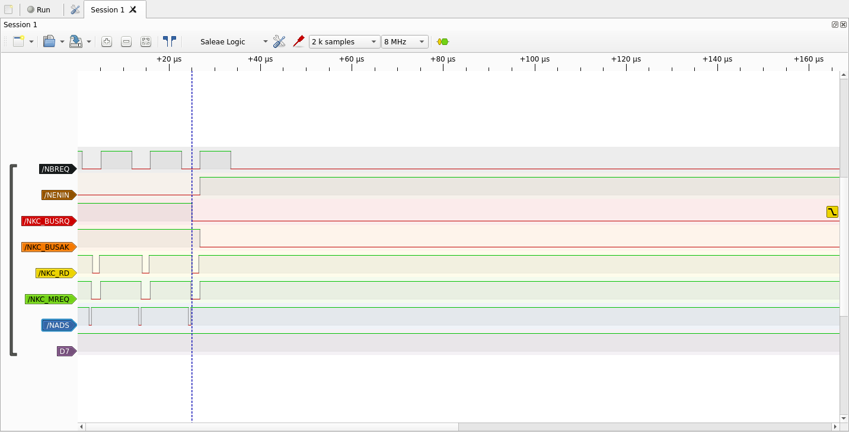Toggle the show cursors button
This screenshot has width=849, height=432.
[x=170, y=41]
